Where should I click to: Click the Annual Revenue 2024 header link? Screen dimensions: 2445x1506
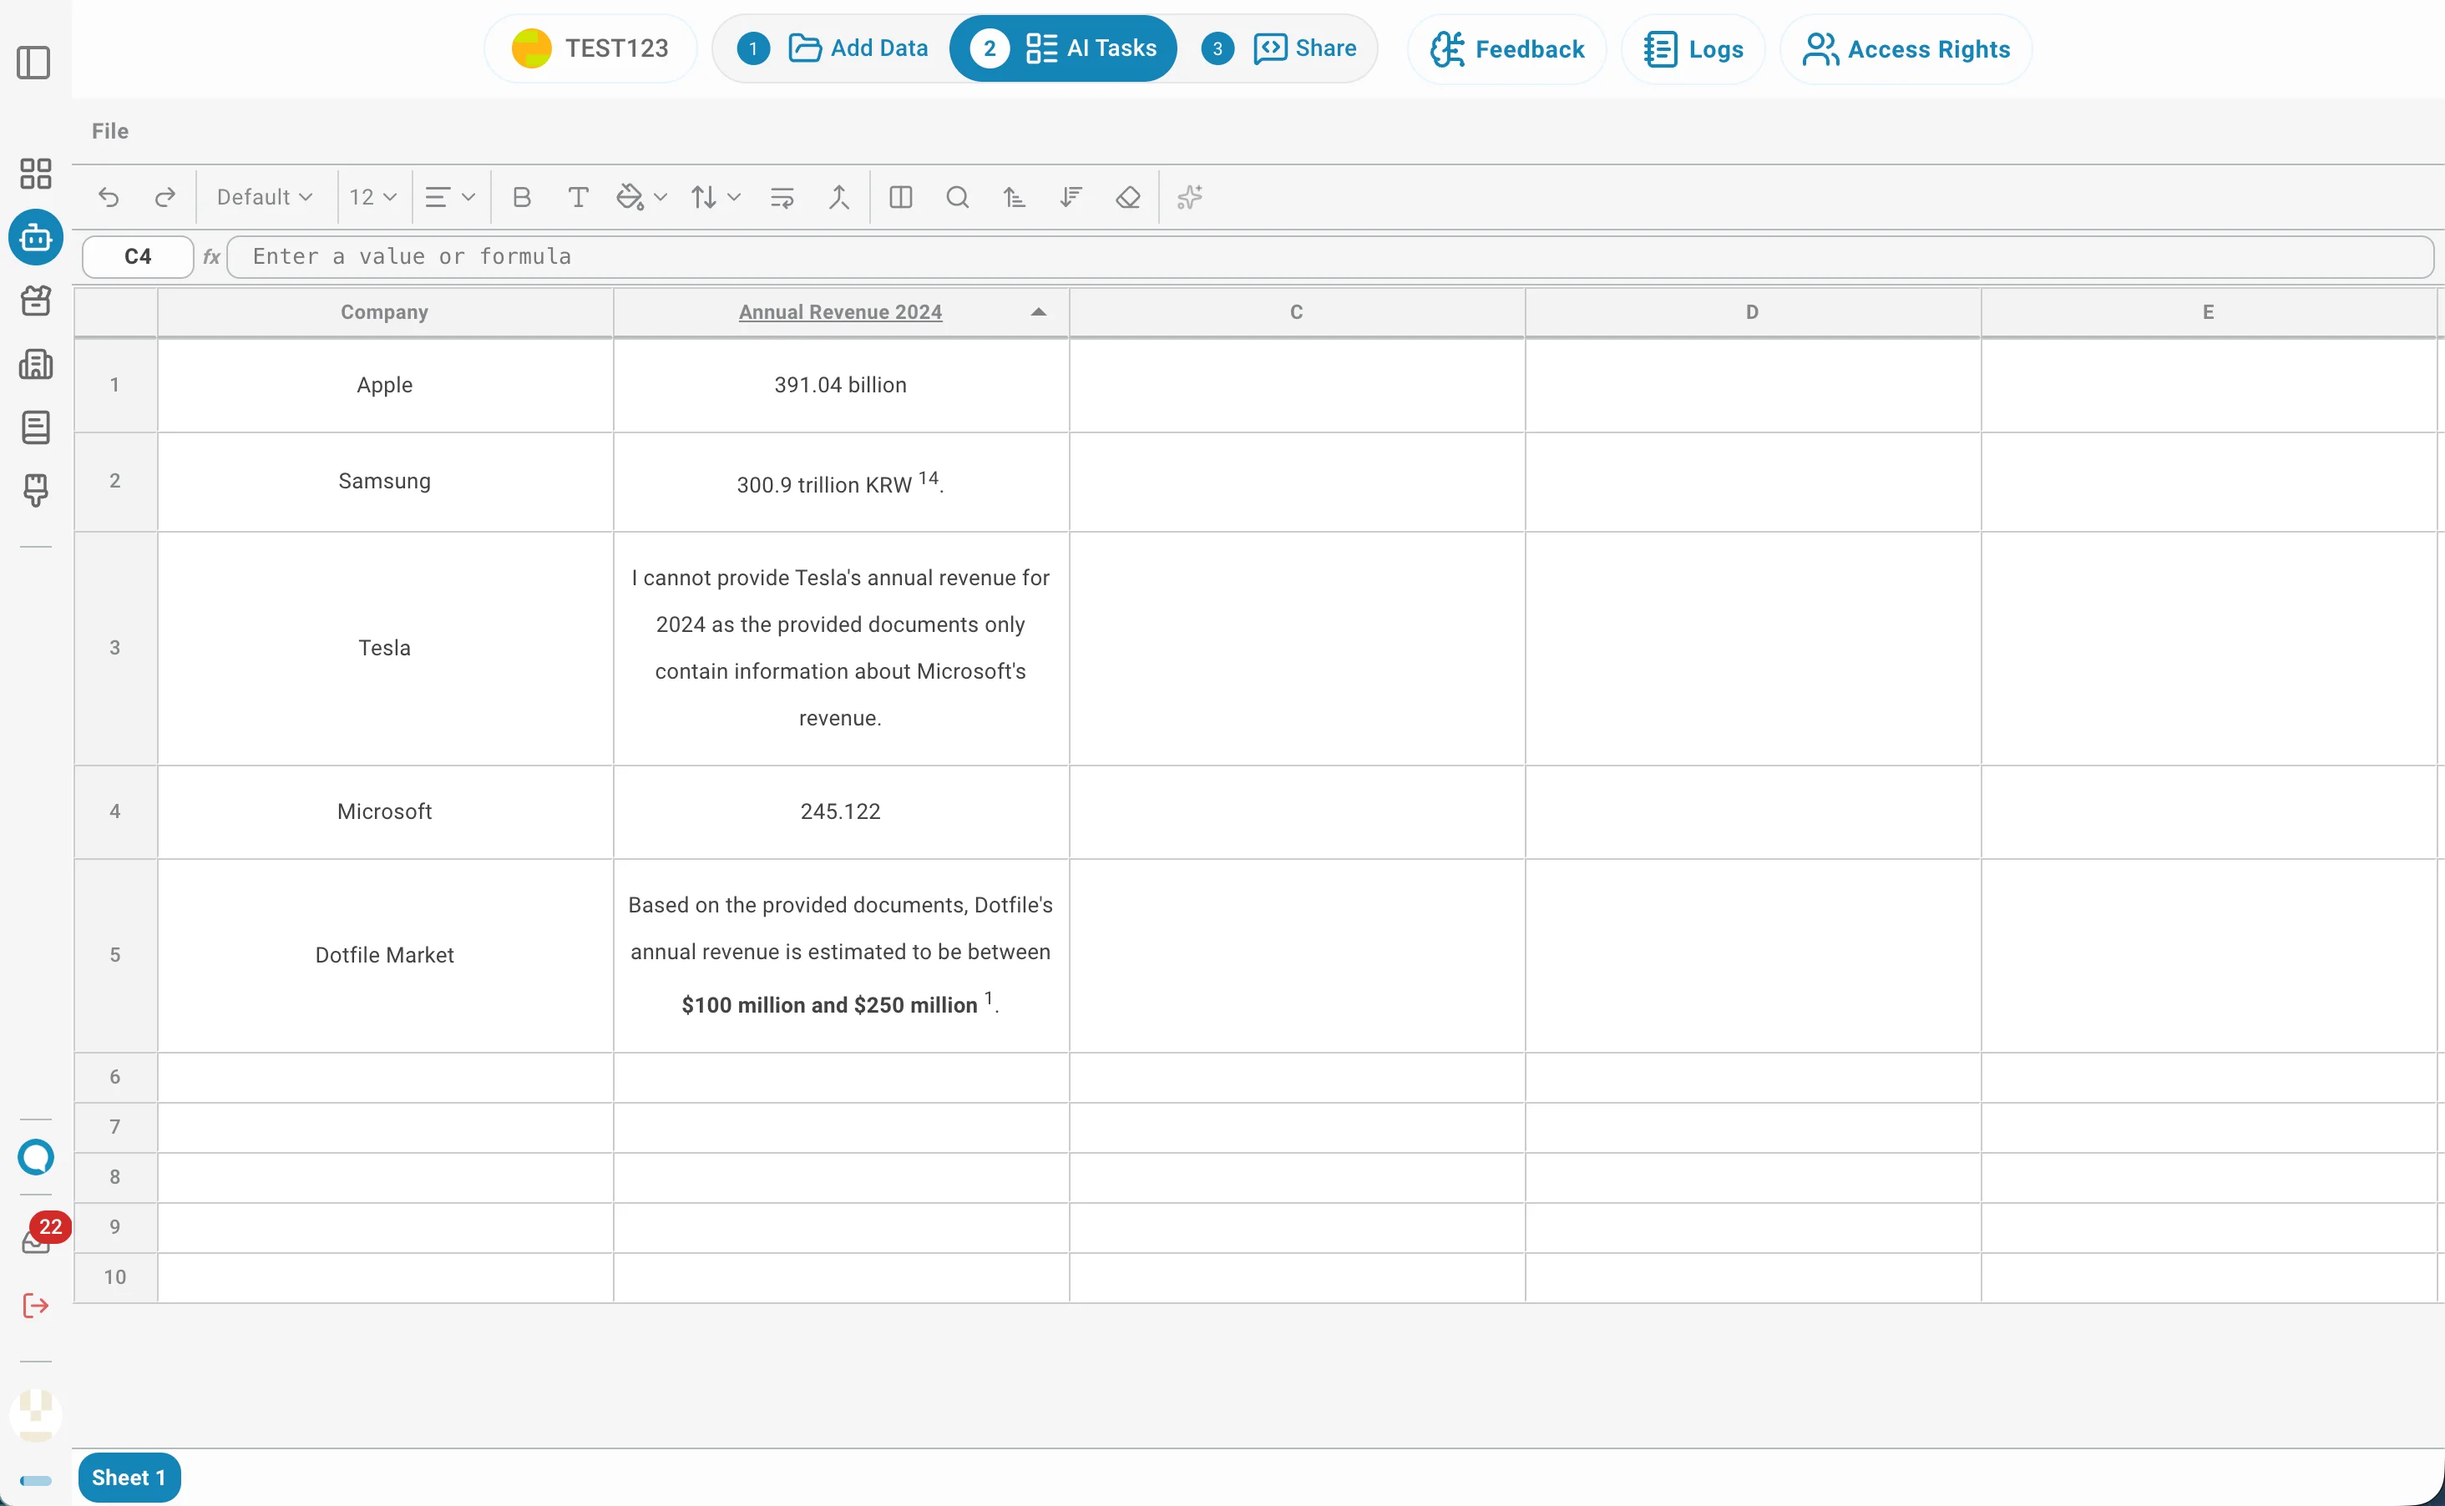pos(840,311)
